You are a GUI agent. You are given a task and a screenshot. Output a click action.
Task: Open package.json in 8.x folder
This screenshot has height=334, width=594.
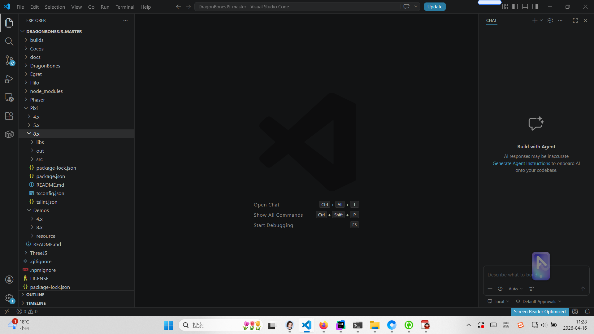click(x=76, y=176)
